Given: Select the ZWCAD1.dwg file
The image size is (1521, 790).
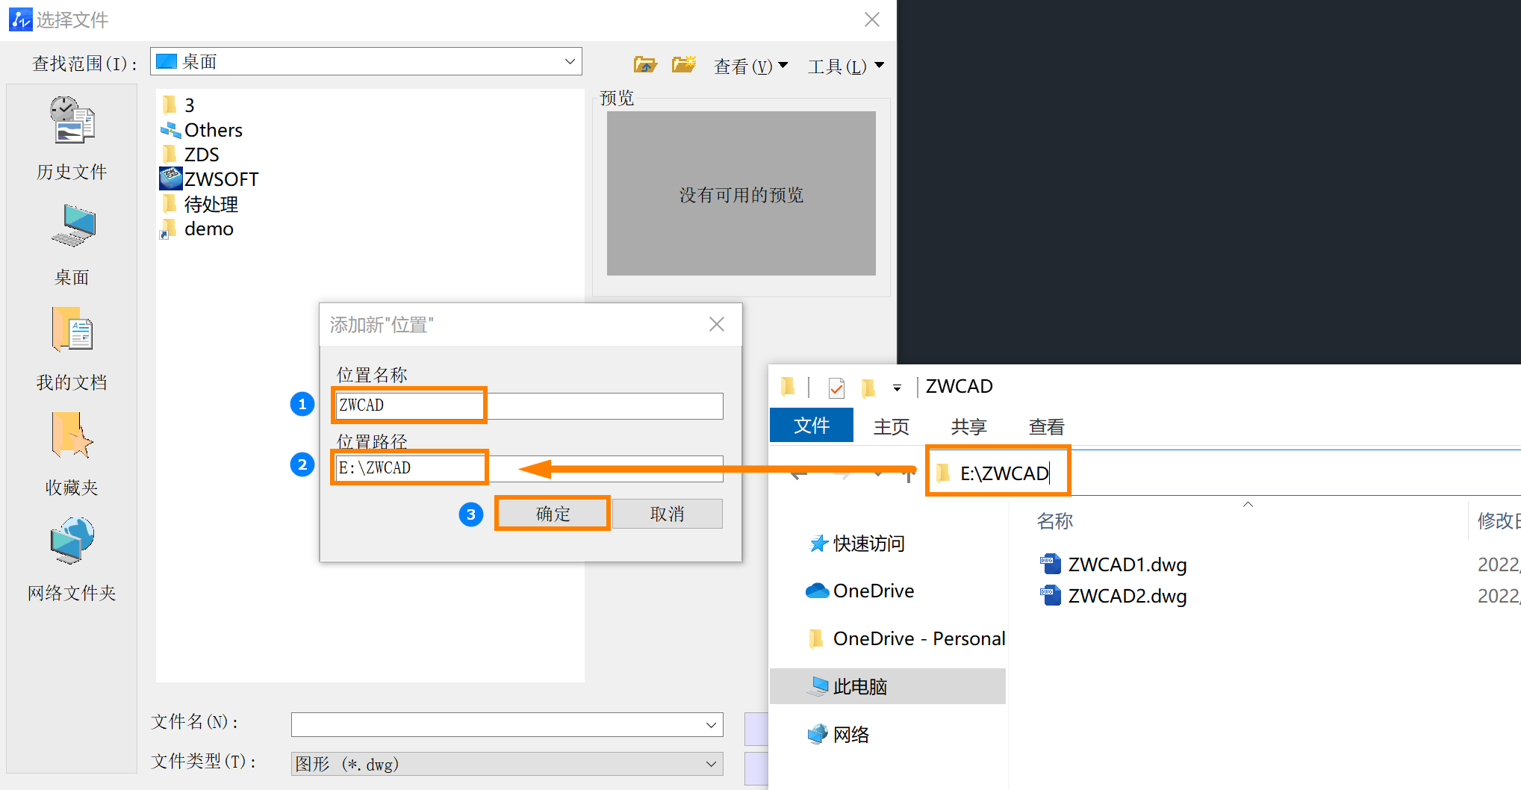Looking at the screenshot, I should click(x=1113, y=564).
